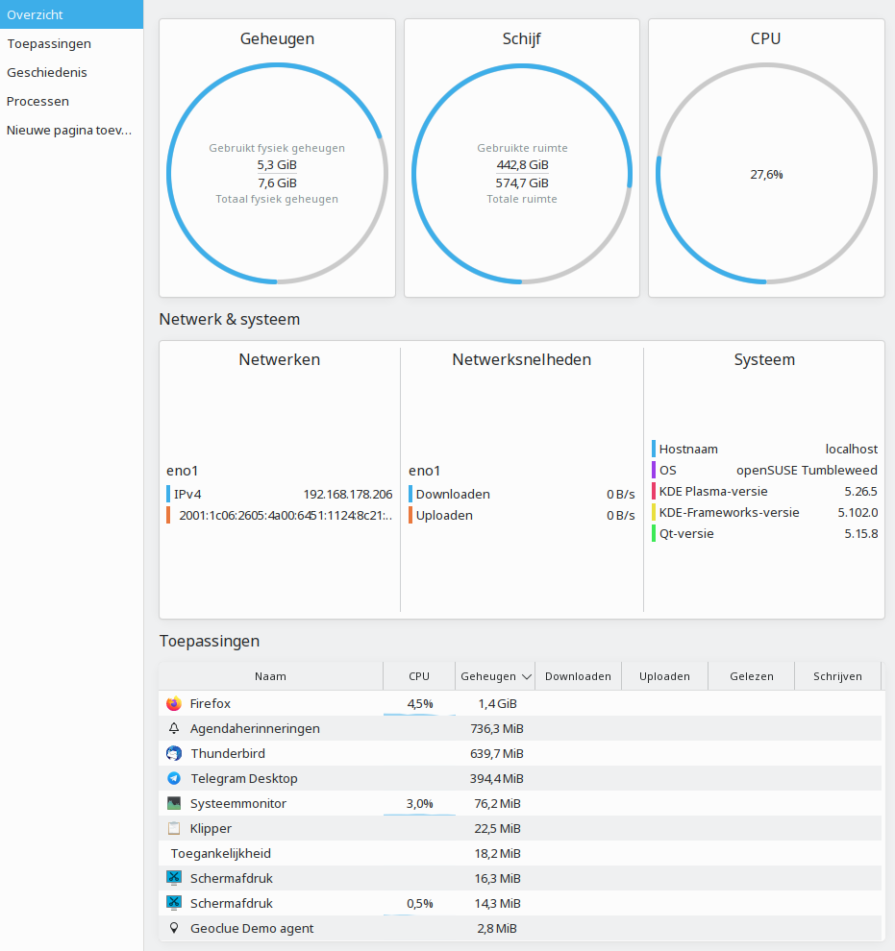Click the Agendaherinneringen bell icon
Viewport: 895px width, 951px height.
(x=174, y=728)
